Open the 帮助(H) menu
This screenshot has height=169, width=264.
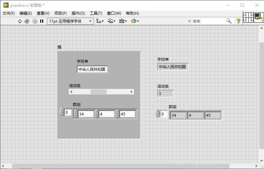(x=132, y=13)
